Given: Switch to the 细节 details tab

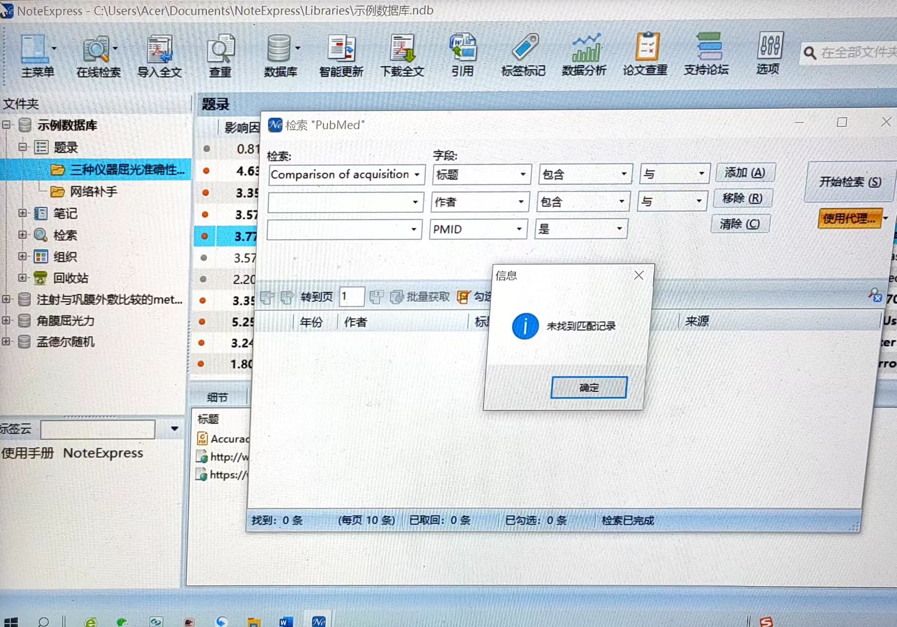Looking at the screenshot, I should coord(217,397).
